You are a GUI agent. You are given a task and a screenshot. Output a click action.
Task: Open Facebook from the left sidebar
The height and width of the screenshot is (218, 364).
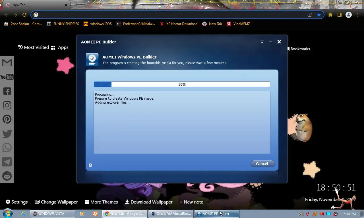(x=7, y=91)
